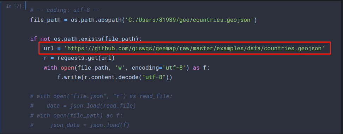Click the '# json_data = json.load(f)' comment
343x134 pixels.
(x=80, y=125)
